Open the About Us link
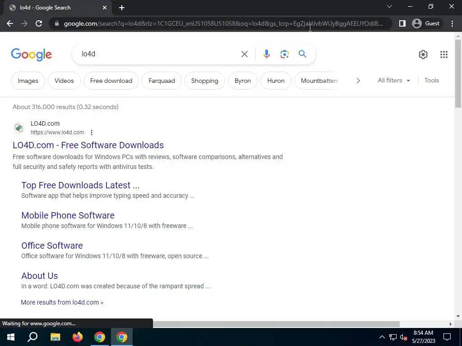The image size is (462, 346). [40, 276]
